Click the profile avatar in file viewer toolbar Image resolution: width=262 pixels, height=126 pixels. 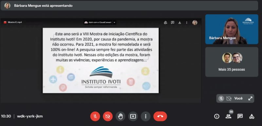[195, 23]
